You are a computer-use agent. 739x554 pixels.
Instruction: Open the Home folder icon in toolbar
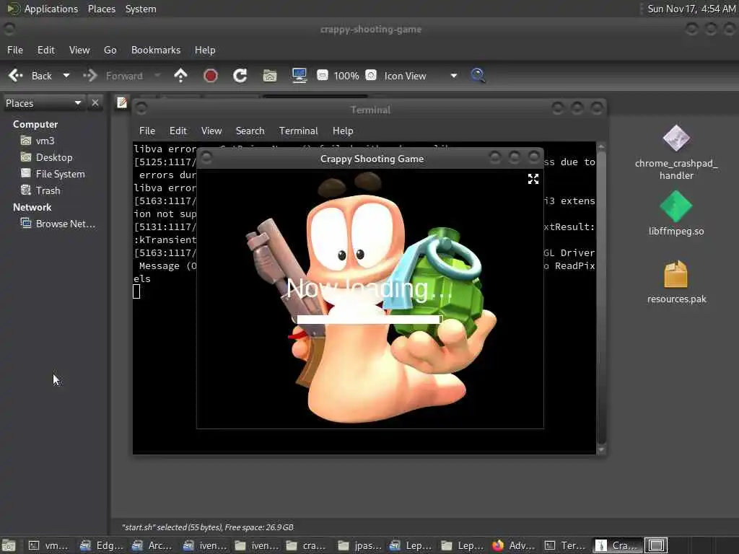click(x=270, y=75)
